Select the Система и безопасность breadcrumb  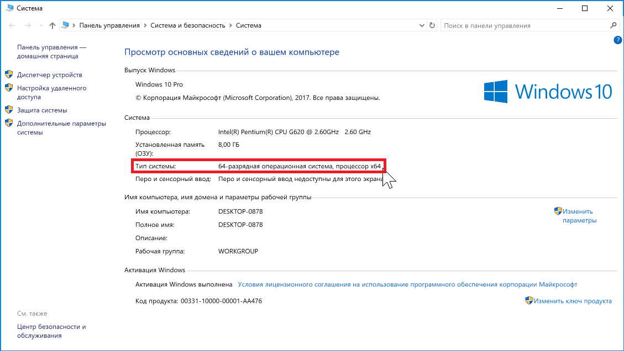click(x=187, y=25)
